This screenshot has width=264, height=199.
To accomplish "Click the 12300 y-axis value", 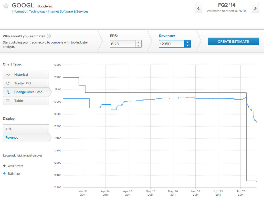I will 58,187.
